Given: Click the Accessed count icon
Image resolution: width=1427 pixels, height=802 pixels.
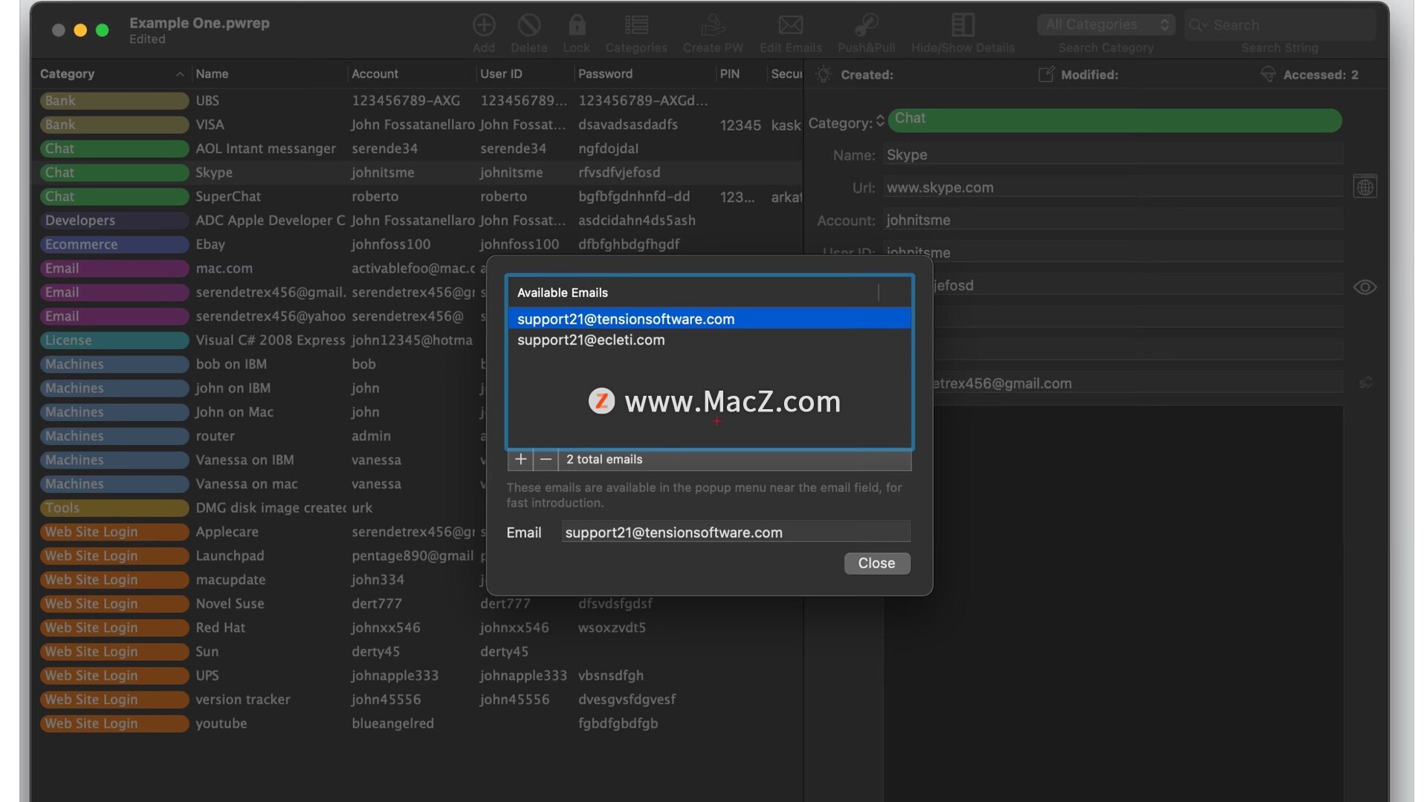Looking at the screenshot, I should 1268,74.
